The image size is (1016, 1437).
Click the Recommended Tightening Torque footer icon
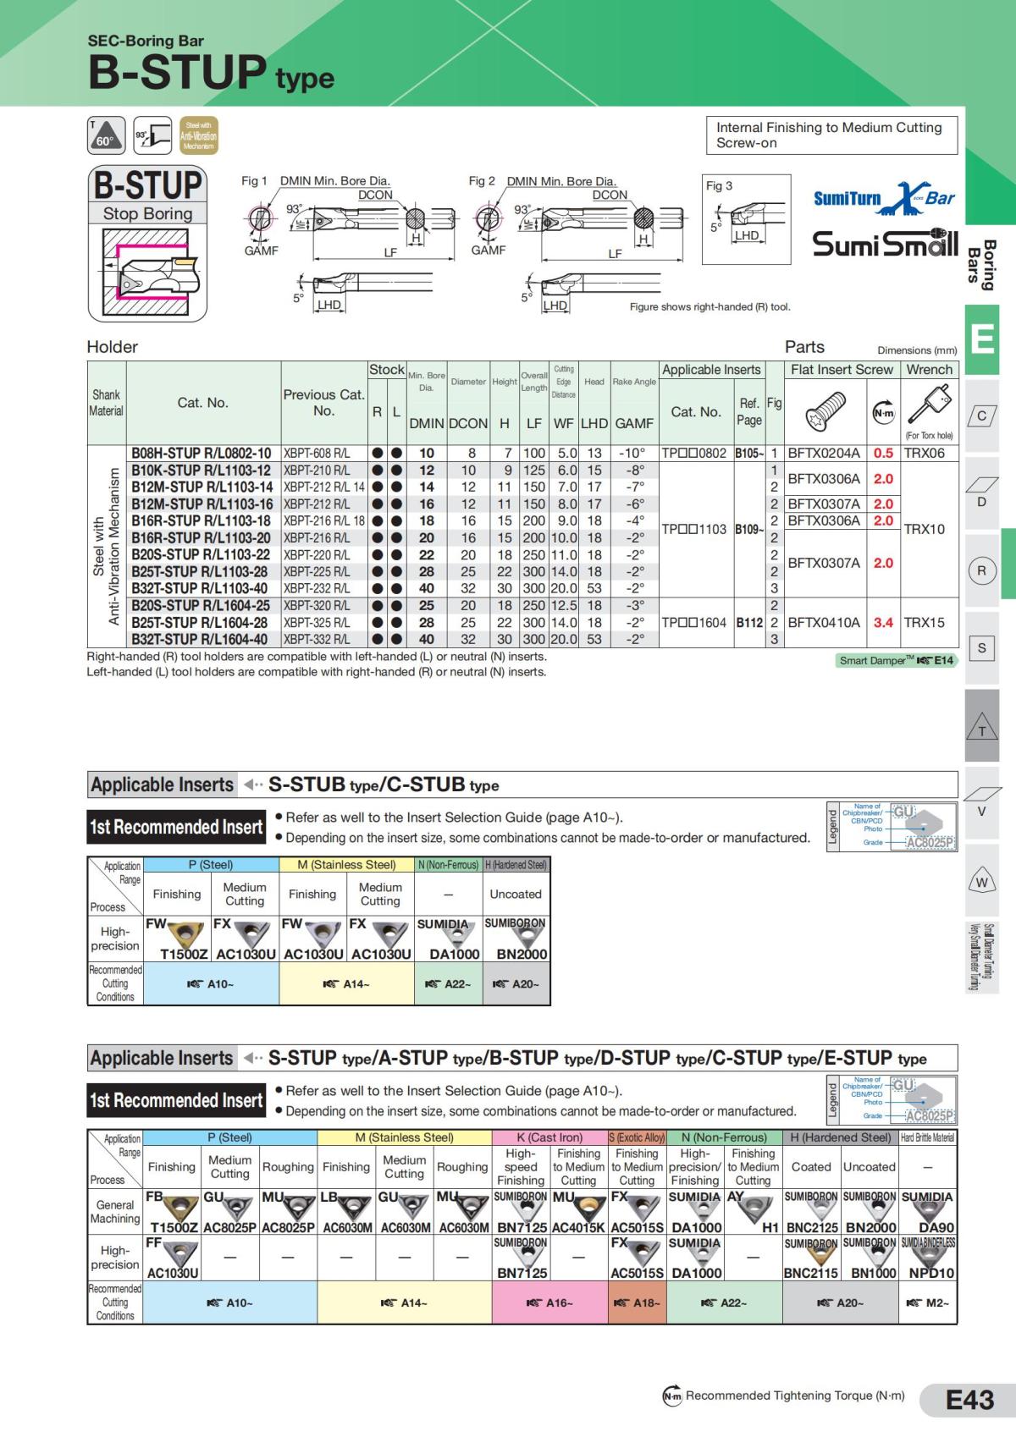pos(672,1396)
